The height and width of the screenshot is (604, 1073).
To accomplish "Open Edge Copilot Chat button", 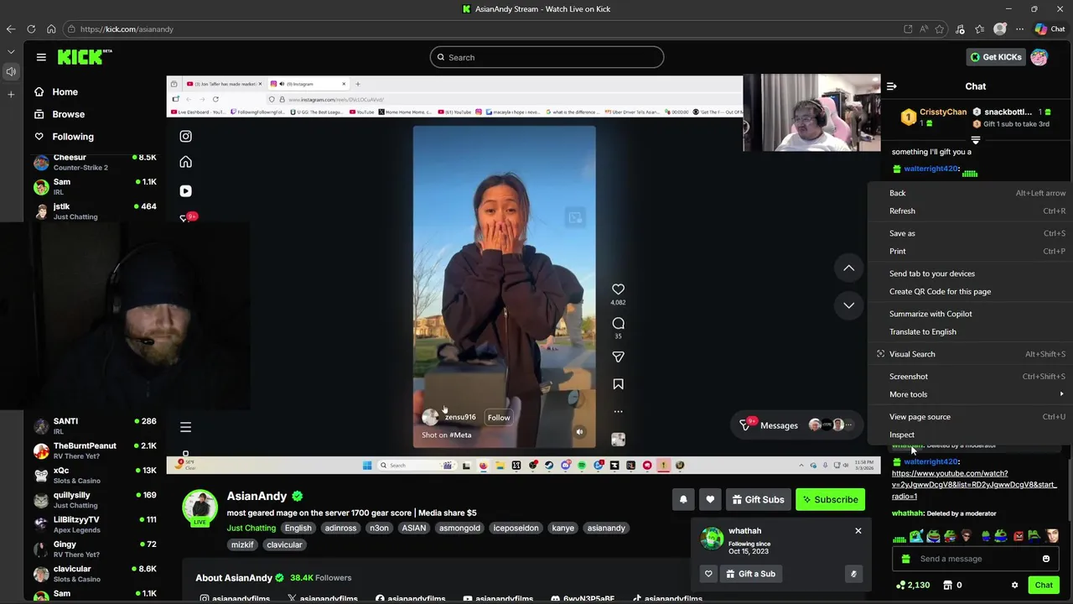I will 1050,29.
